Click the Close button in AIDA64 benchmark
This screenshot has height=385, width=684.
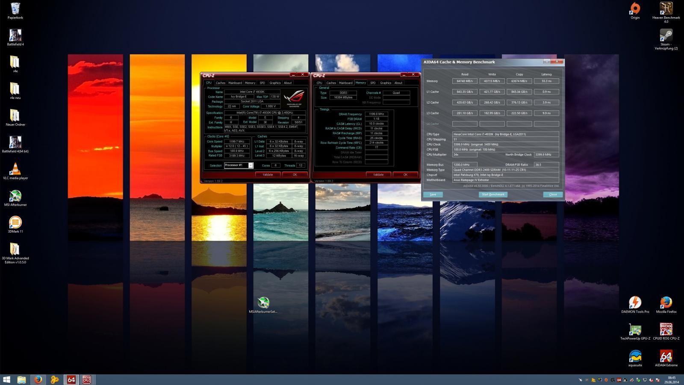553,194
